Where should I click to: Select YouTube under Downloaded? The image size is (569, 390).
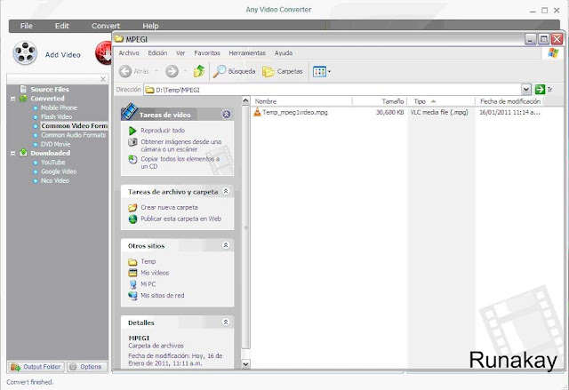(x=53, y=163)
